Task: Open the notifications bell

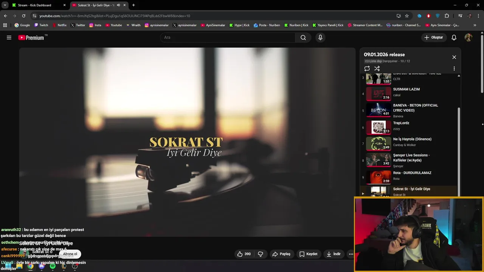Action: (454, 37)
